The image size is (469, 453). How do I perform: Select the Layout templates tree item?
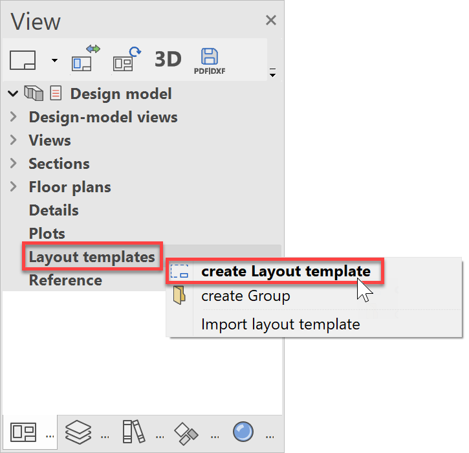[92, 257]
